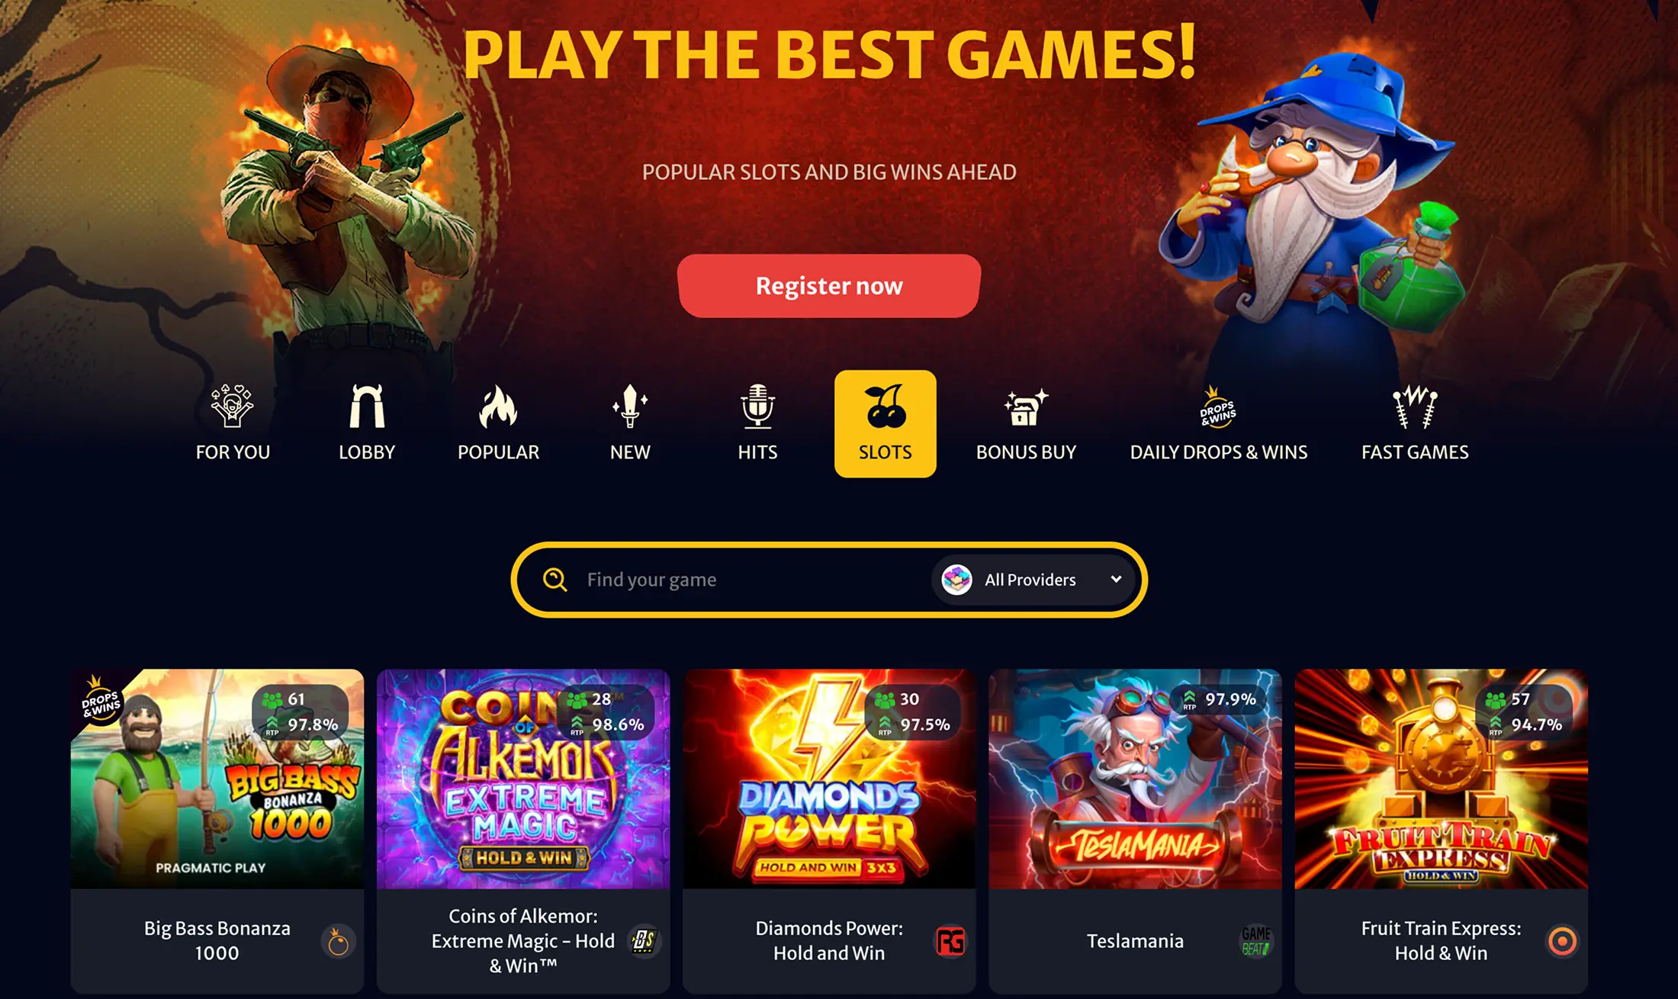Click the Register now button
Viewport: 1678px width, 999px height.
(829, 286)
